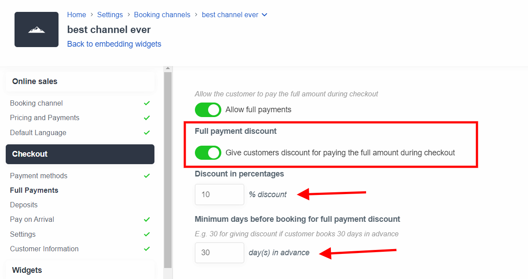The image size is (528, 279).
Task: Click the sidebar vertical scrollbar
Action: pos(168,170)
